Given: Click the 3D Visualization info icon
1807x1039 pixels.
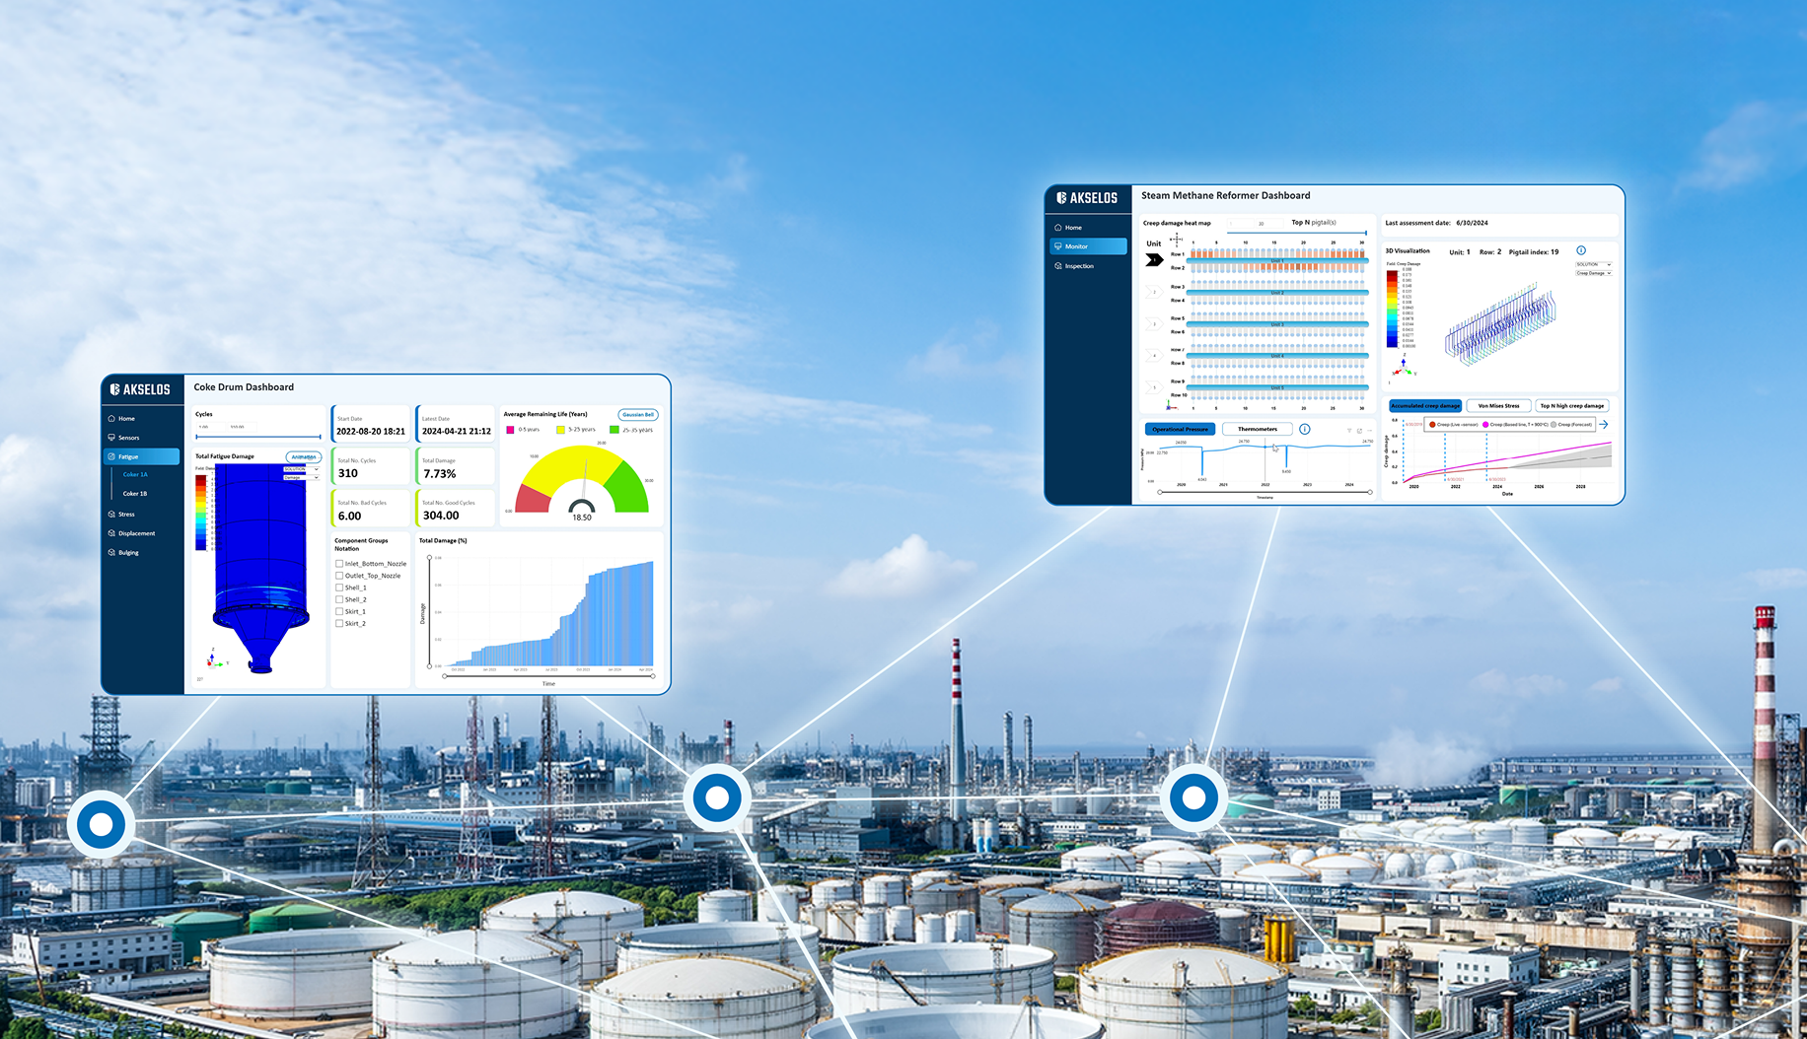Looking at the screenshot, I should (x=1581, y=250).
